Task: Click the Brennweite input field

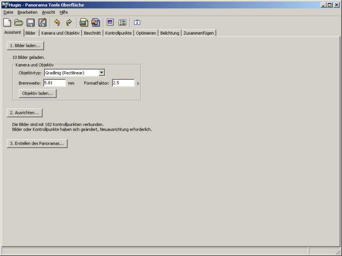Action: 55,83
